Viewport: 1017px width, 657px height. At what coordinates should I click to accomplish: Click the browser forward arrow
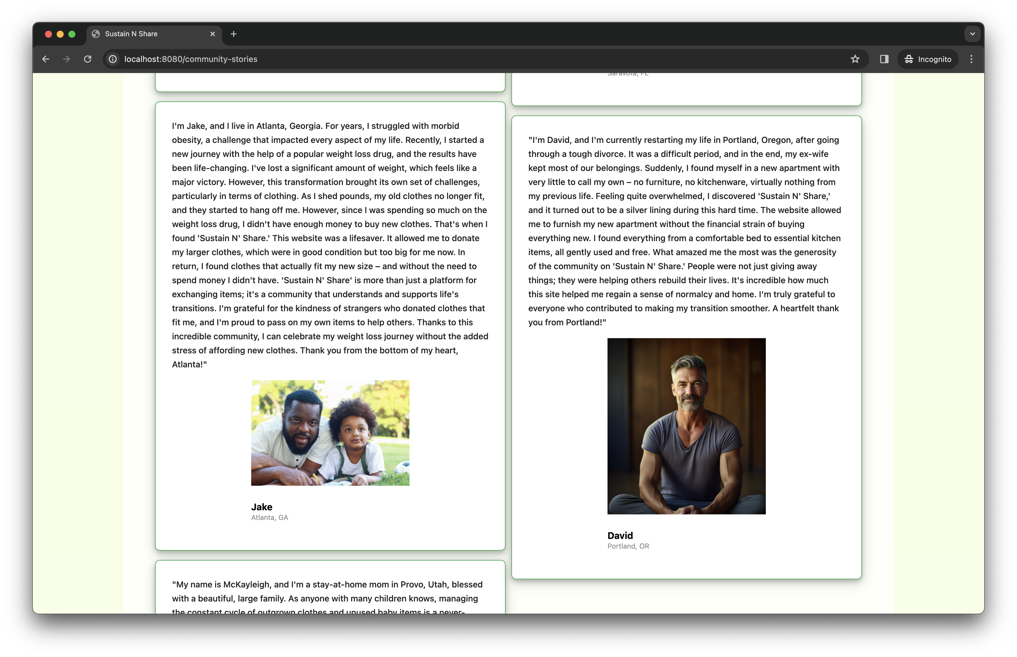coord(67,59)
